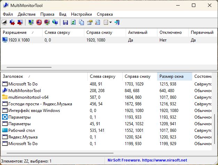
Task: Open the Правка menu
Action: 47,14
